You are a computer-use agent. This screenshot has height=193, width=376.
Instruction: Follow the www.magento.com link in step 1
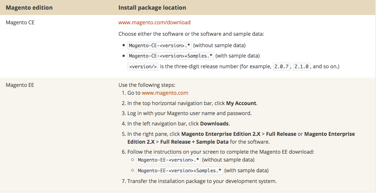[165, 93]
